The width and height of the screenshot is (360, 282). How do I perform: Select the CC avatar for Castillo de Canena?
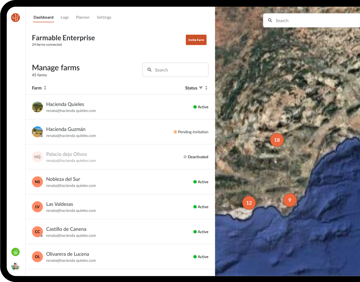click(x=37, y=232)
